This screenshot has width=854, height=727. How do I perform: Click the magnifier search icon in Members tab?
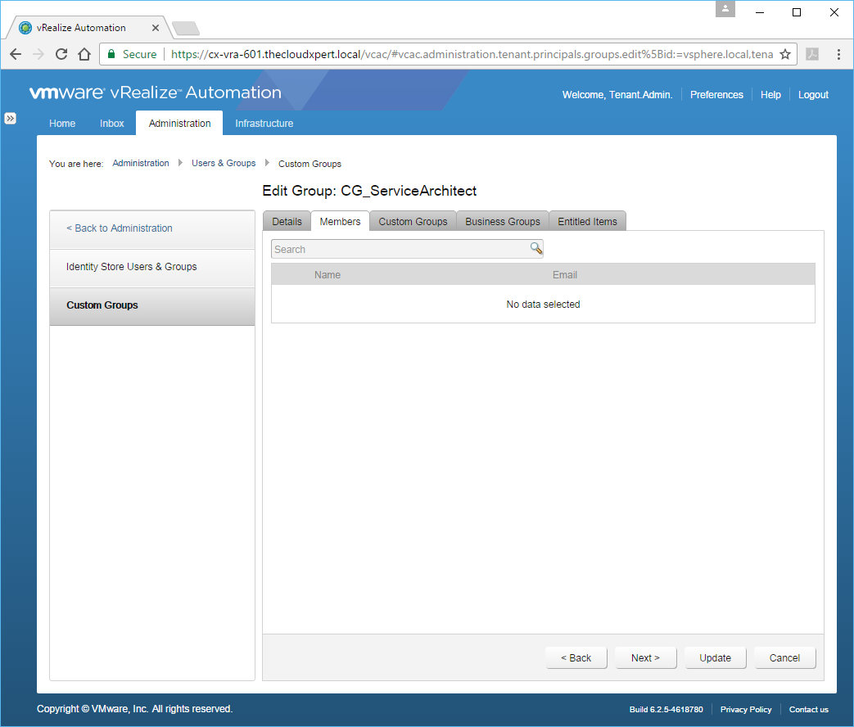pos(535,249)
